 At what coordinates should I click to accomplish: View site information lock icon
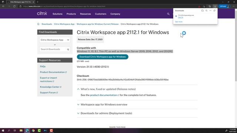tap(20, 6)
